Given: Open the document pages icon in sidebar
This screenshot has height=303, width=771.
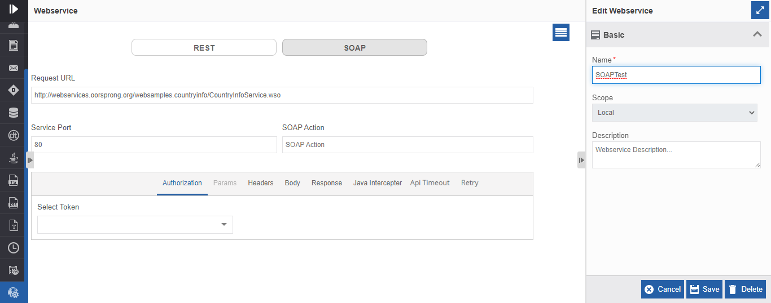Looking at the screenshot, I should (14, 45).
